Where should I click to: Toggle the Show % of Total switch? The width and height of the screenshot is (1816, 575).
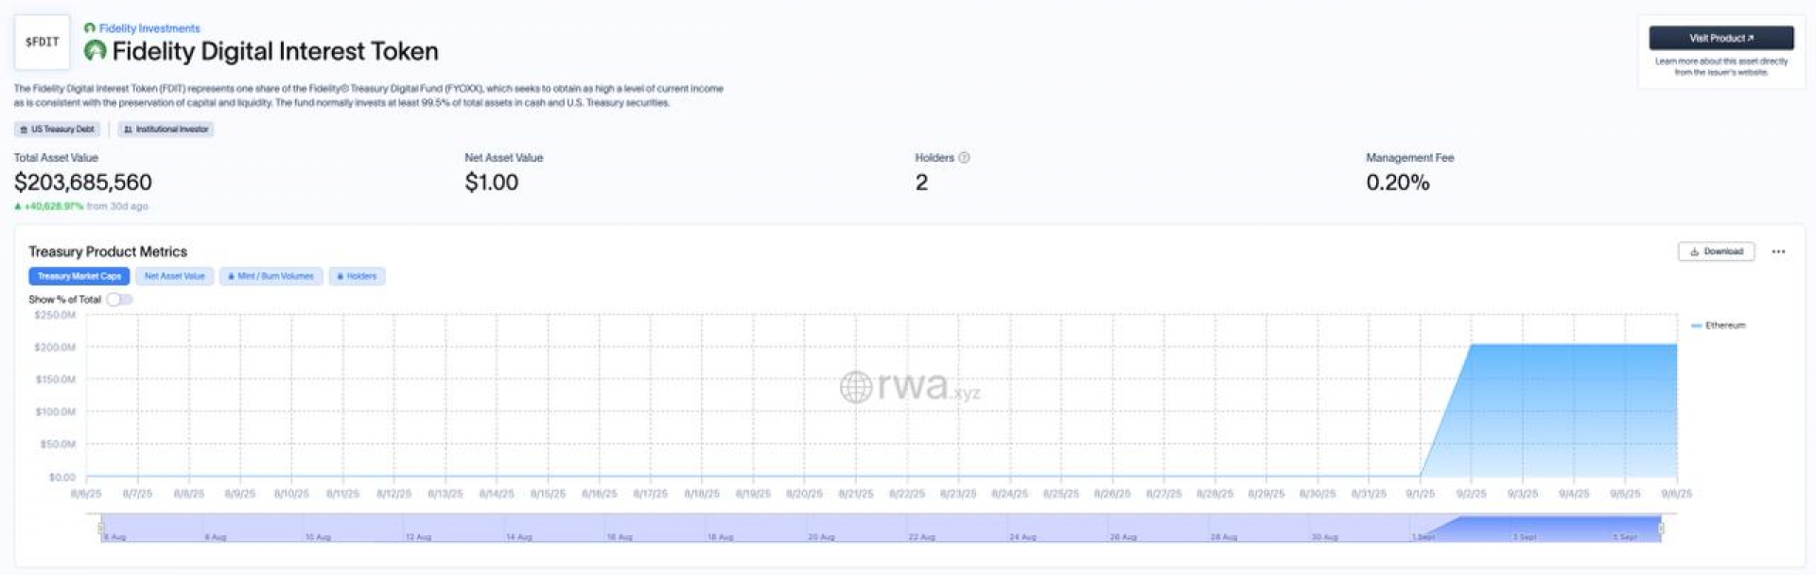119,300
